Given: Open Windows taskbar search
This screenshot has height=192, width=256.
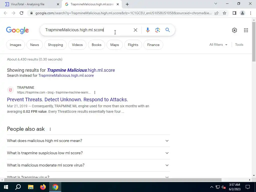Looking at the screenshot, I should tap(18, 187).
